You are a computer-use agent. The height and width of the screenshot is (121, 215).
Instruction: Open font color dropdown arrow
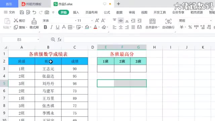(x=99, y=27)
